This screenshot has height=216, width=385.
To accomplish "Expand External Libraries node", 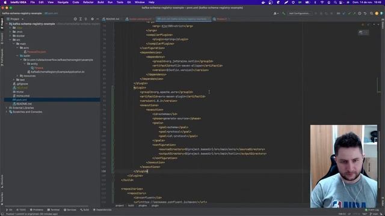I will [7, 108].
